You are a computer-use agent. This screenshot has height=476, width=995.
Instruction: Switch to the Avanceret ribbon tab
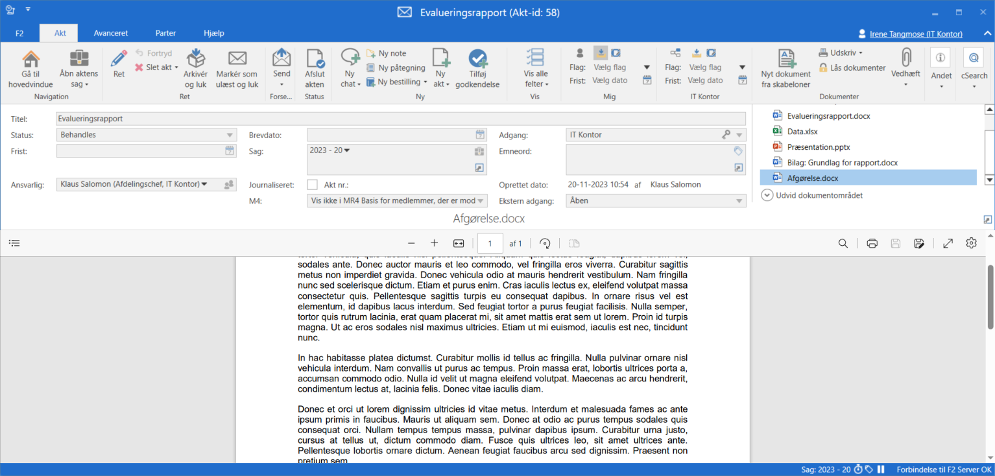tap(111, 33)
